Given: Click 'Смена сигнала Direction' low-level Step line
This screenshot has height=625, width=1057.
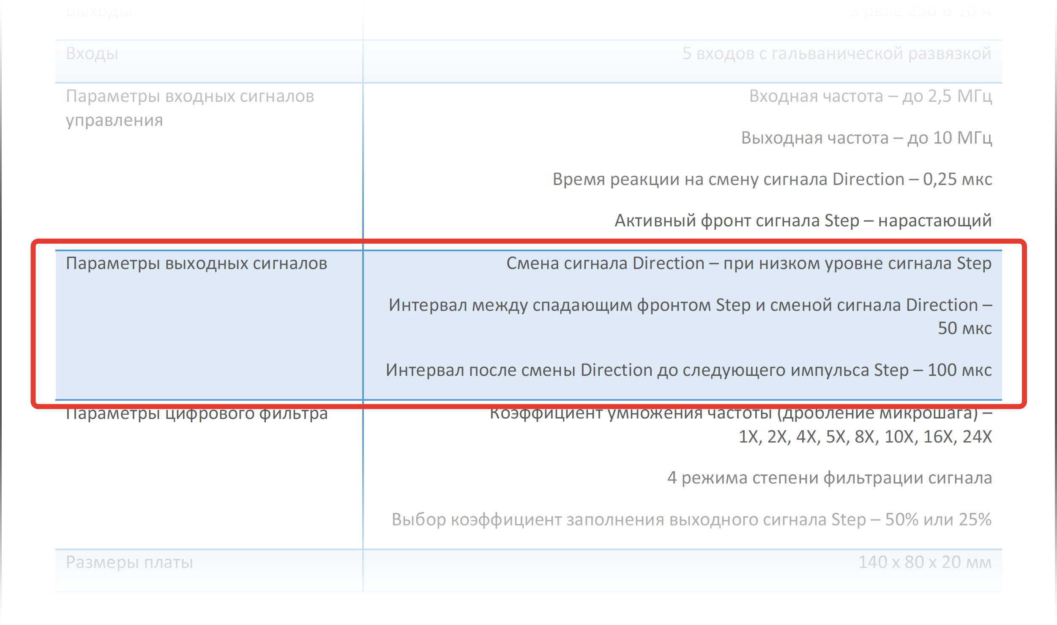Looking at the screenshot, I should pos(748,263).
